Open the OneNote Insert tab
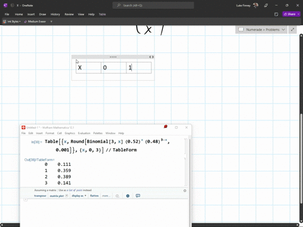Image resolution: width=303 pixels, height=227 pixels. (31, 15)
